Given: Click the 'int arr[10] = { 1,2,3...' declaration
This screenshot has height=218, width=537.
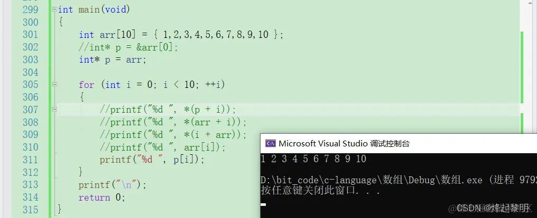Looking at the screenshot, I should point(181,34).
